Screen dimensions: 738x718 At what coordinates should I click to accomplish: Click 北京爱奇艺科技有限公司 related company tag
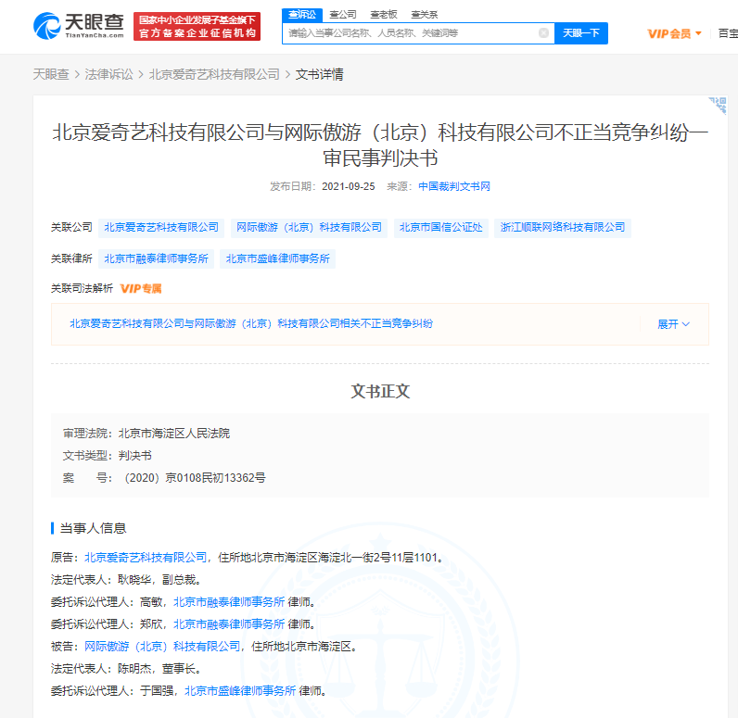161,228
